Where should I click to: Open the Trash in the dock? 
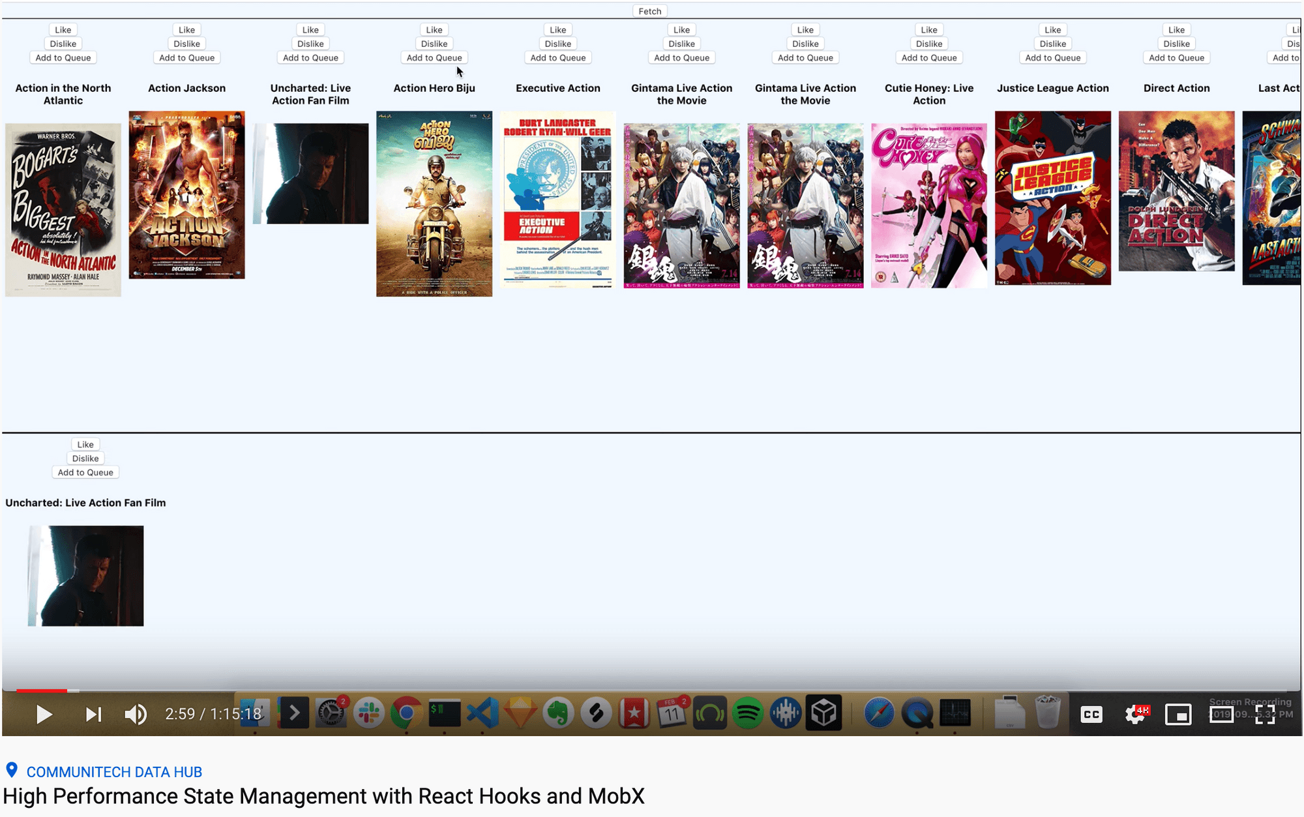click(1047, 712)
